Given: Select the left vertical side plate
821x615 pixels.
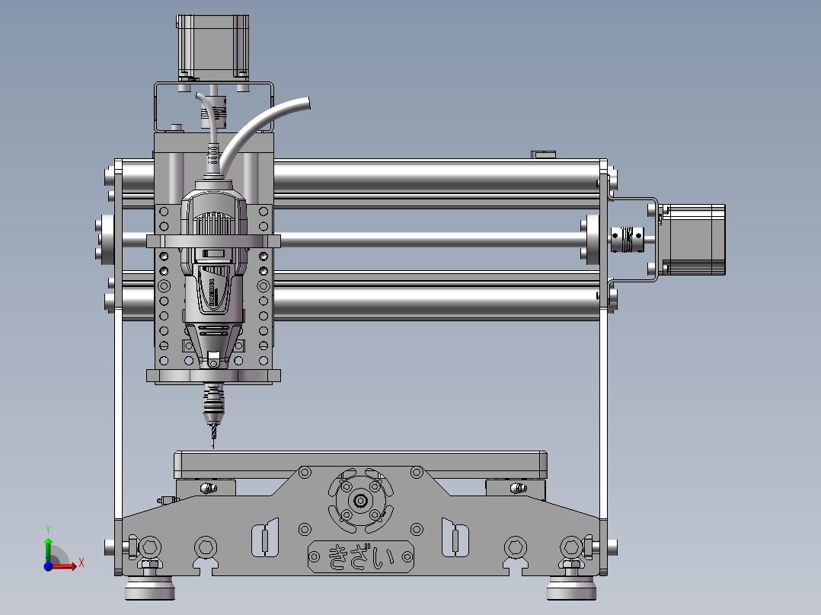Looking at the screenshot, I should pyautogui.click(x=118, y=366).
